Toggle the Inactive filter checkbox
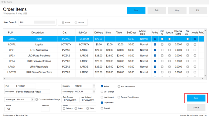 pyautogui.click(x=76, y=23)
